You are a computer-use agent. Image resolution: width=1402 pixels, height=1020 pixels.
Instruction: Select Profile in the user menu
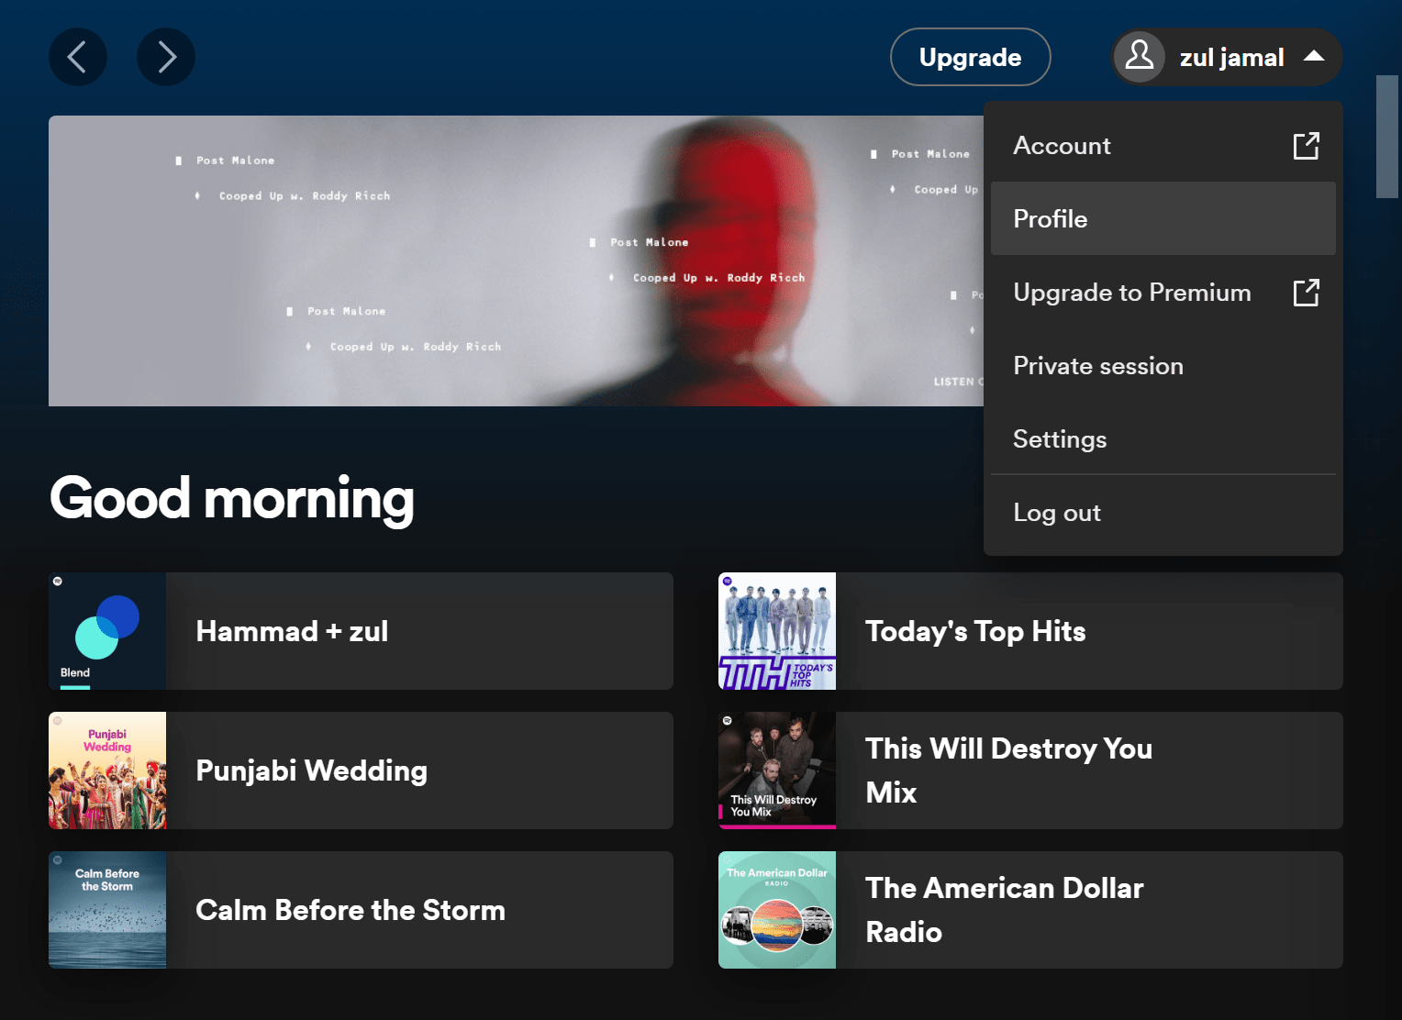pyautogui.click(x=1163, y=218)
